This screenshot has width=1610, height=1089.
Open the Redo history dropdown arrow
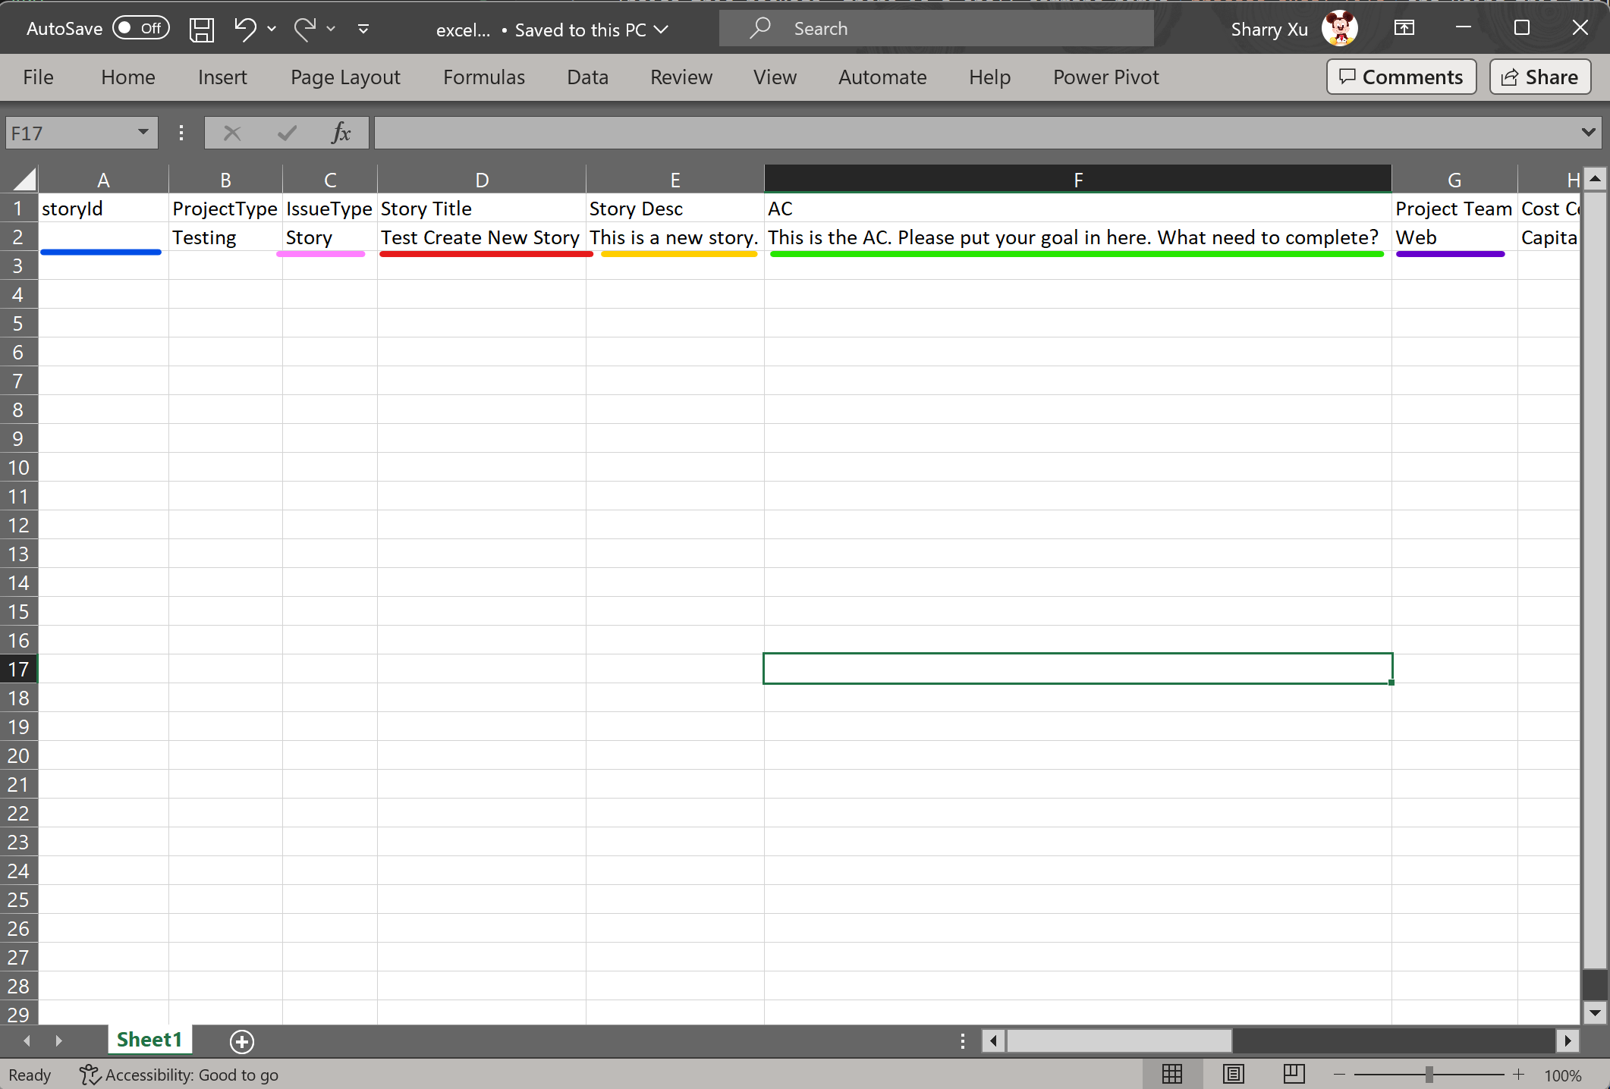331,29
